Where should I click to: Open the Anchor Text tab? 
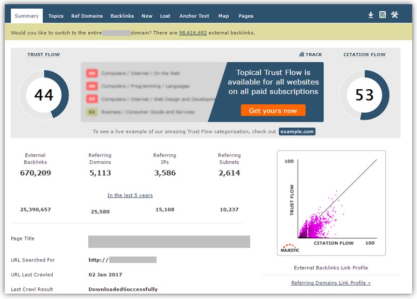(x=194, y=16)
